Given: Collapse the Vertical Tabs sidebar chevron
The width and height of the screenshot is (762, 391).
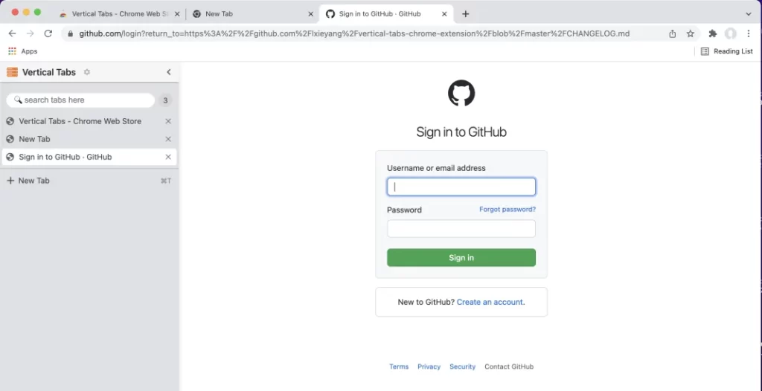Looking at the screenshot, I should point(169,72).
